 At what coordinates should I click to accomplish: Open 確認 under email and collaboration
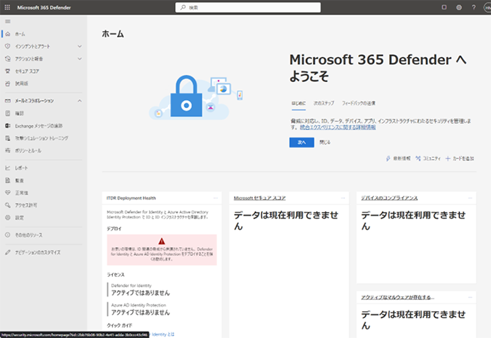19,114
